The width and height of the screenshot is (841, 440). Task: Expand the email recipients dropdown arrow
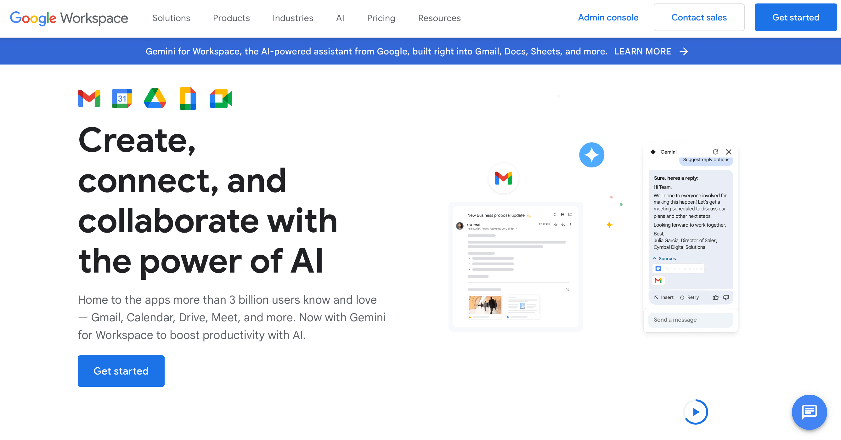(516, 229)
